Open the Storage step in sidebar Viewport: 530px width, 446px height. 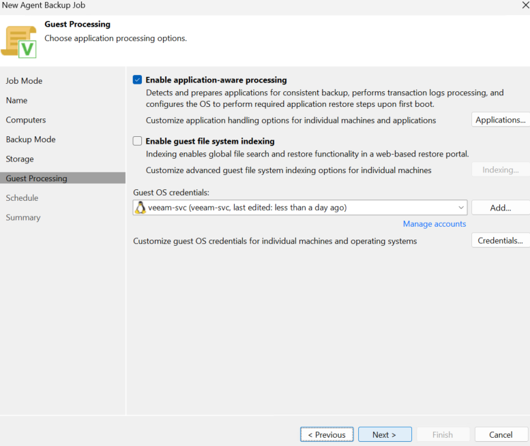[x=20, y=159]
